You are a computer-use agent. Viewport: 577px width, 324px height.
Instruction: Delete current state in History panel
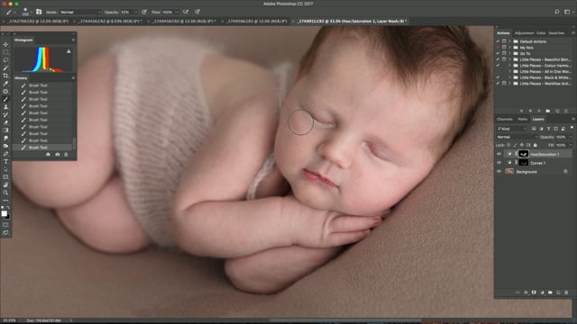(66, 155)
